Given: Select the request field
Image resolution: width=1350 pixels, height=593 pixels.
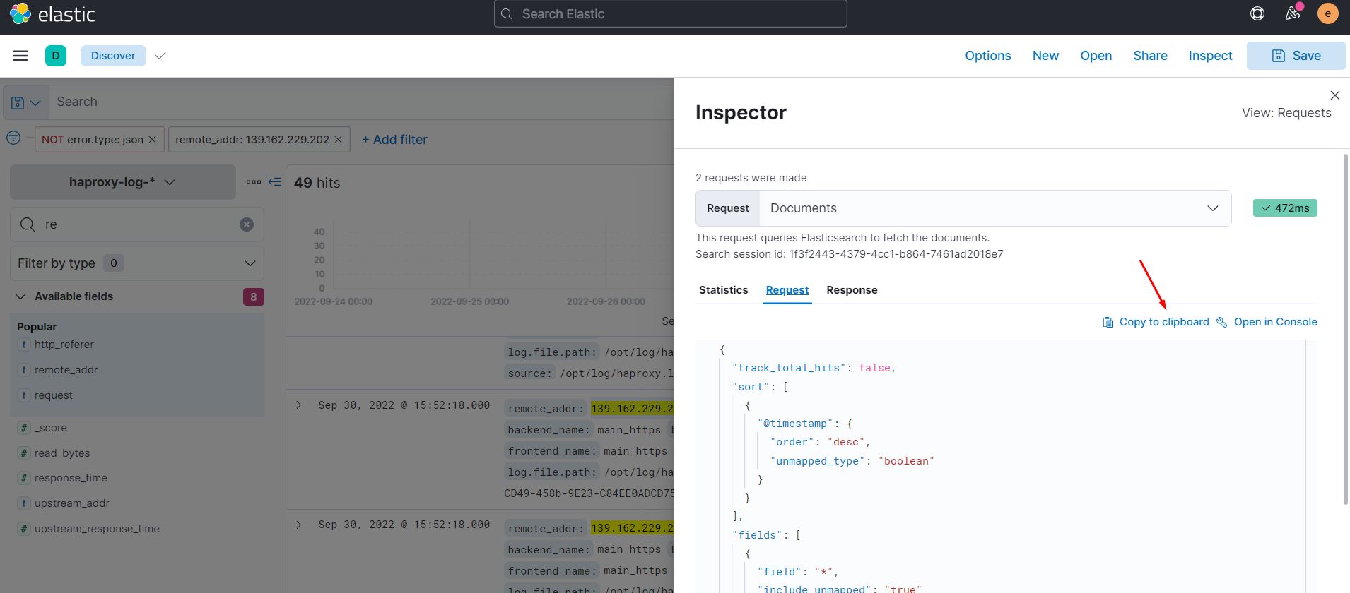Looking at the screenshot, I should (54, 395).
